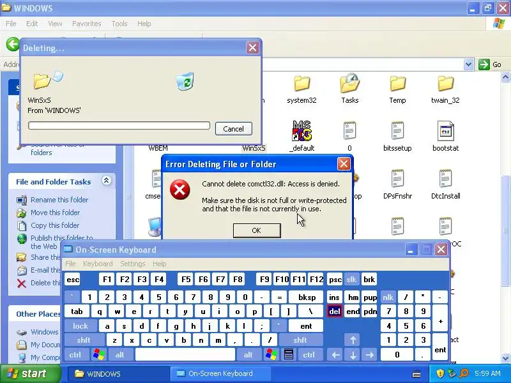Click the keyboard icon in system tray
The height and width of the screenshot is (383, 511).
(x=416, y=373)
